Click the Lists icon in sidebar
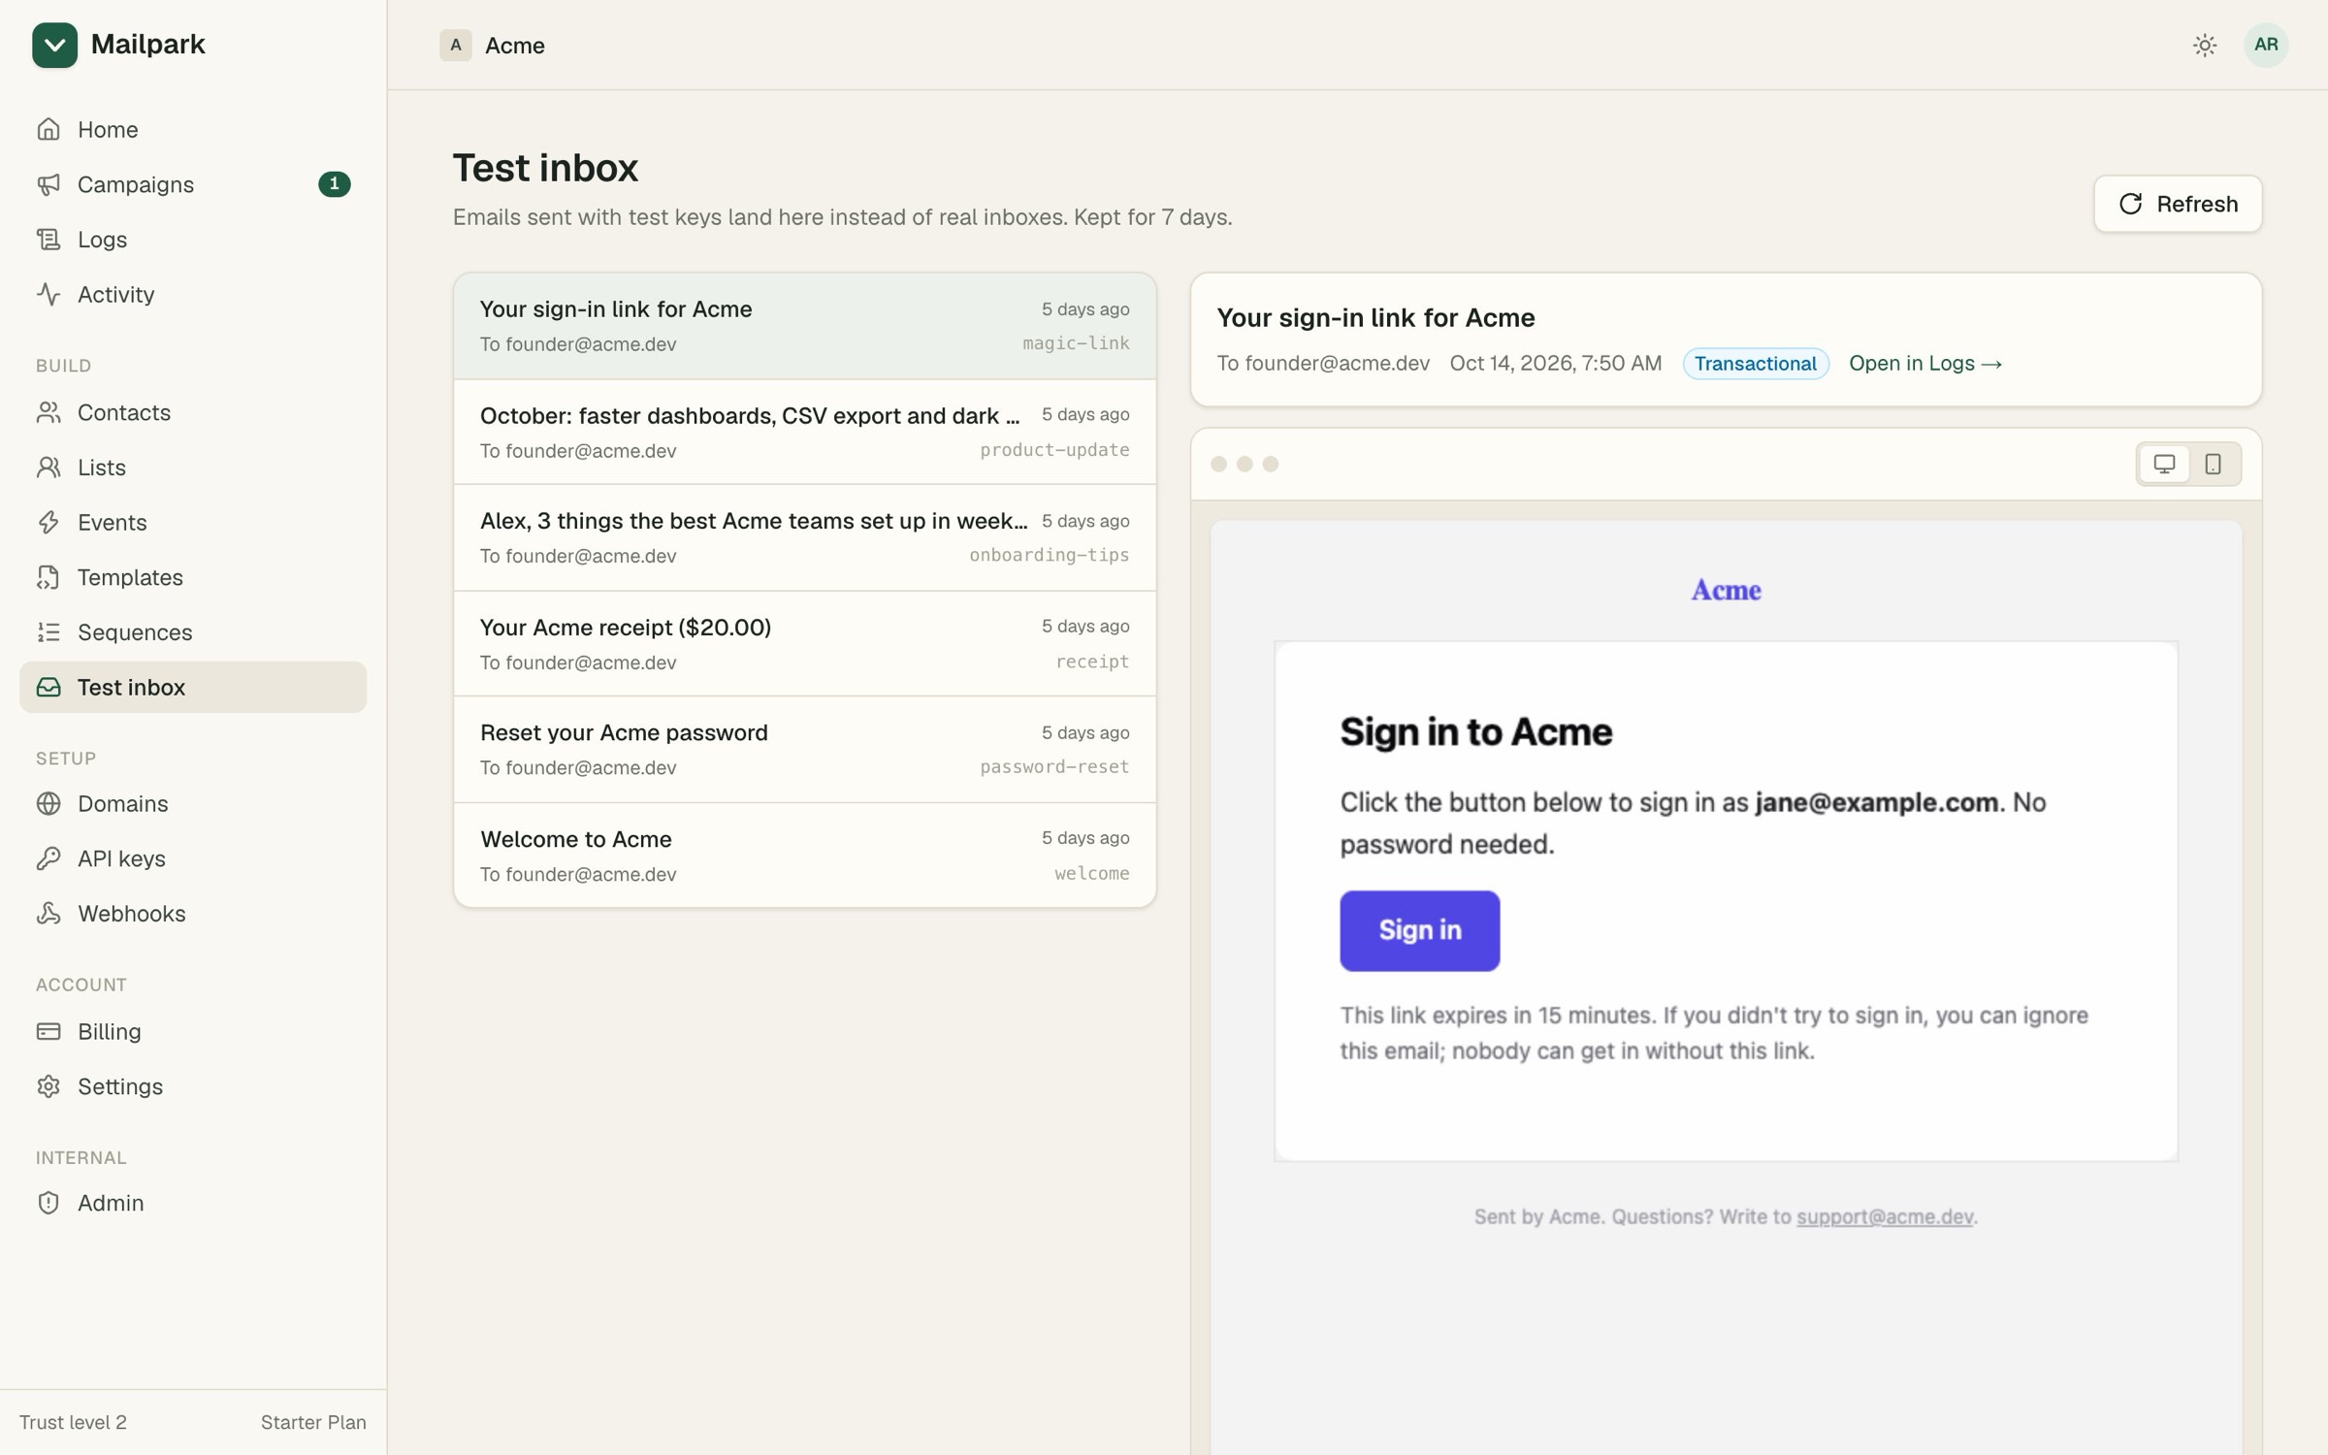The width and height of the screenshot is (2328, 1455). [48, 468]
